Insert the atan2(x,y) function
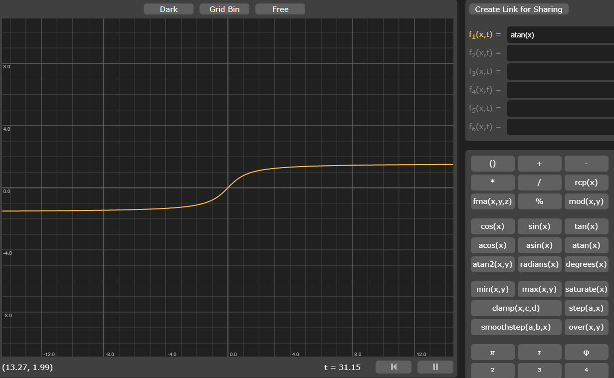The height and width of the screenshot is (378, 614). (x=492, y=264)
